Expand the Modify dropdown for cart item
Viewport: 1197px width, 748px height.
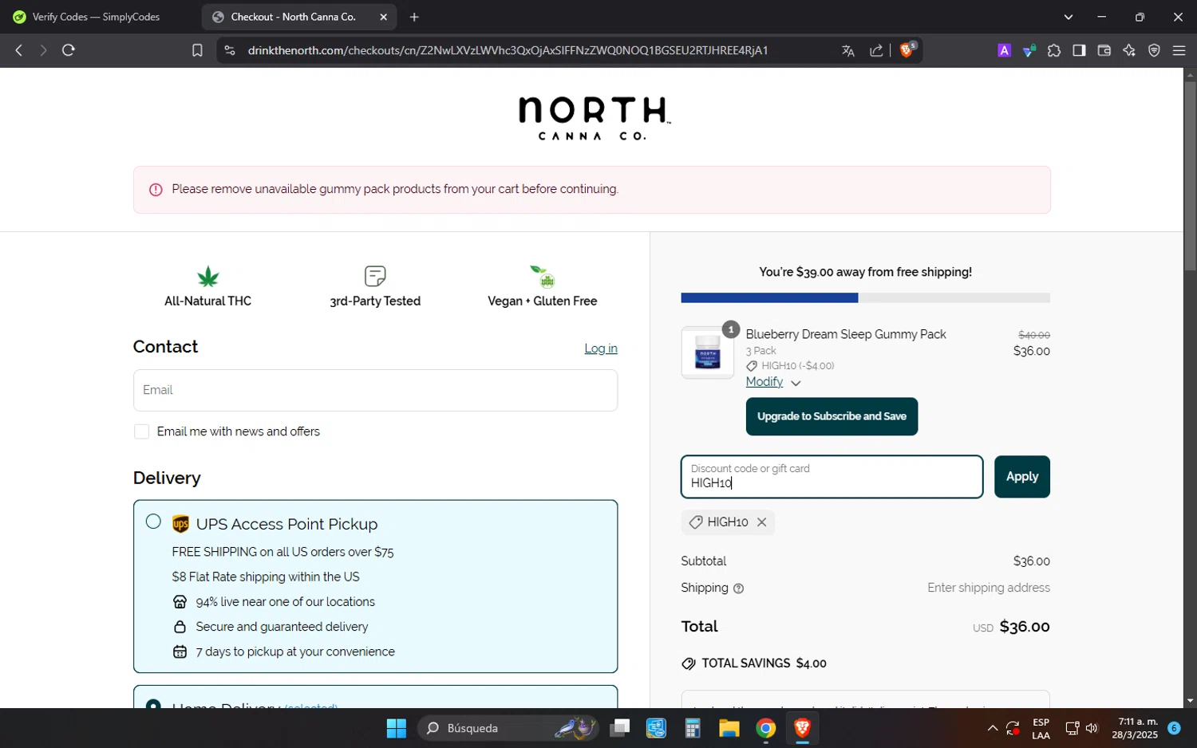coord(772,382)
